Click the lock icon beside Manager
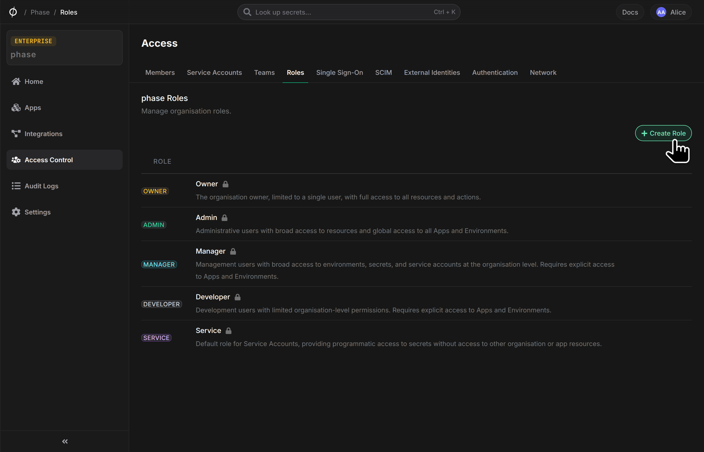Viewport: 704px width, 452px height. [233, 251]
